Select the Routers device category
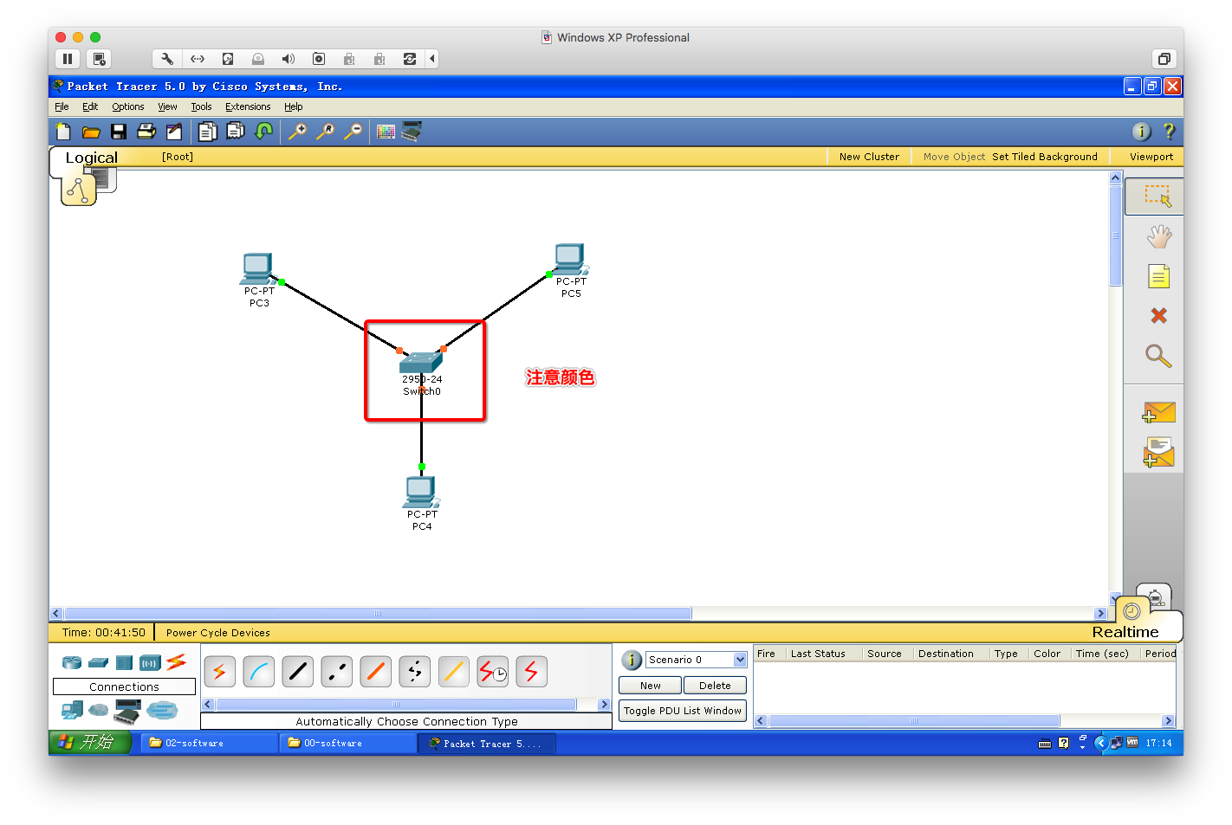 click(x=72, y=663)
